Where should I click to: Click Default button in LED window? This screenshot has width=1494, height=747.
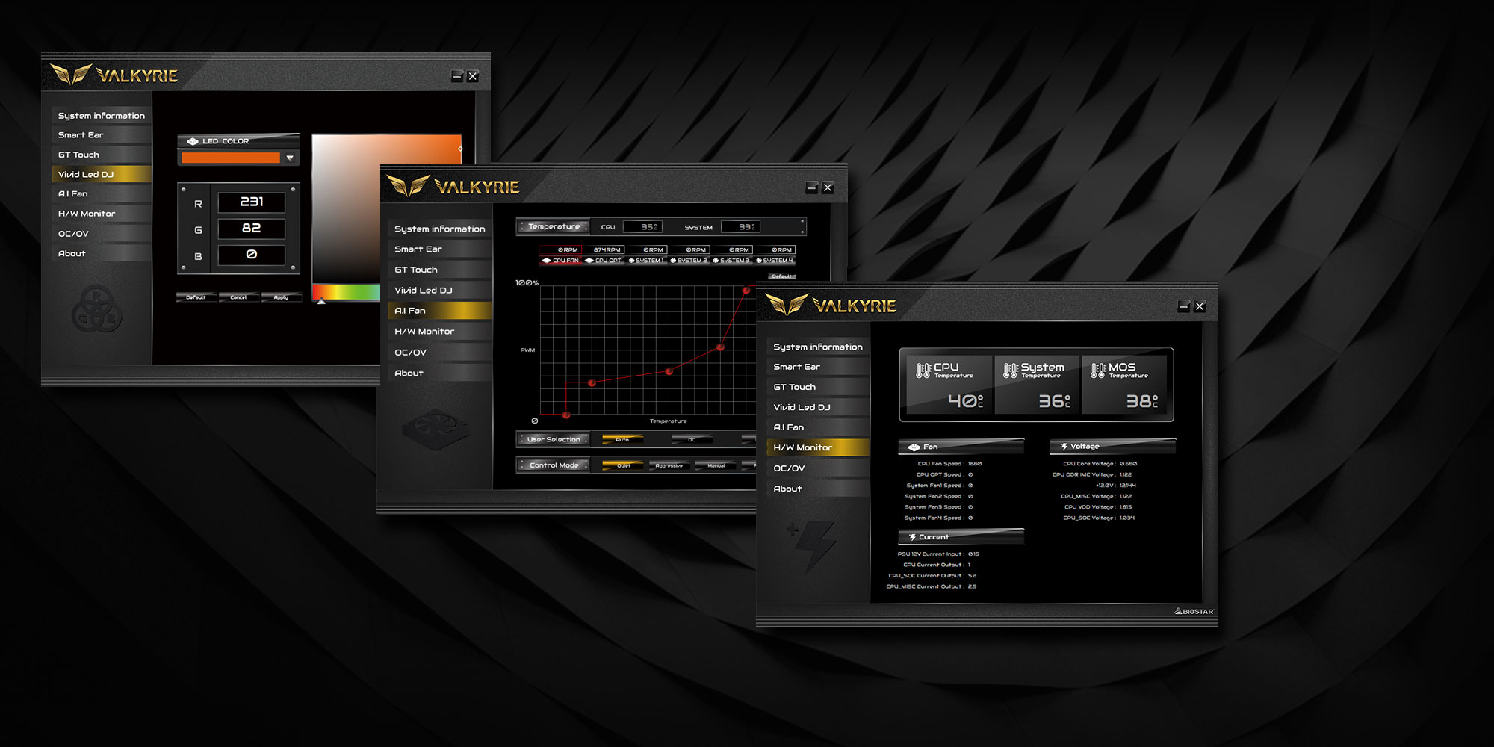click(x=196, y=297)
